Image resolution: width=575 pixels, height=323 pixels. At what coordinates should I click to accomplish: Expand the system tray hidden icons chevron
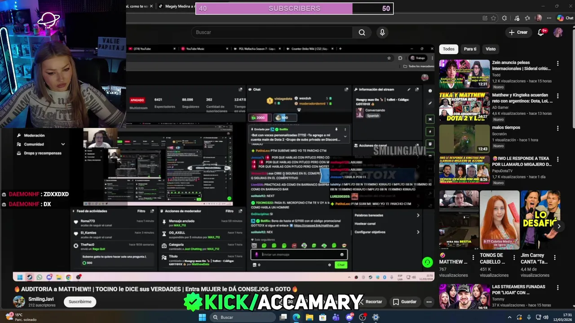[x=509, y=317]
